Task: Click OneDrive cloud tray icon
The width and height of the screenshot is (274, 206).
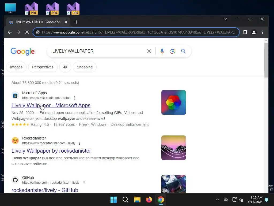Action: click(x=226, y=200)
